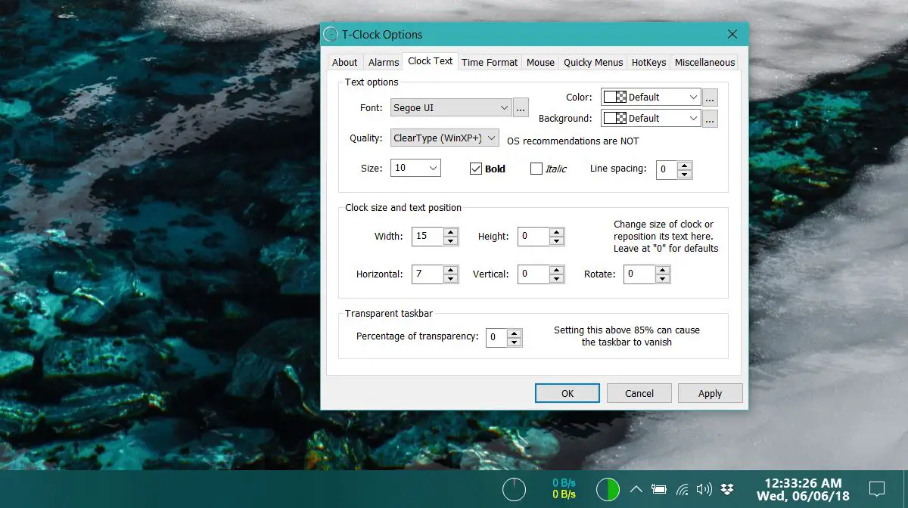Click the T-Clock icon in title bar
The image size is (908, 508).
331,35
